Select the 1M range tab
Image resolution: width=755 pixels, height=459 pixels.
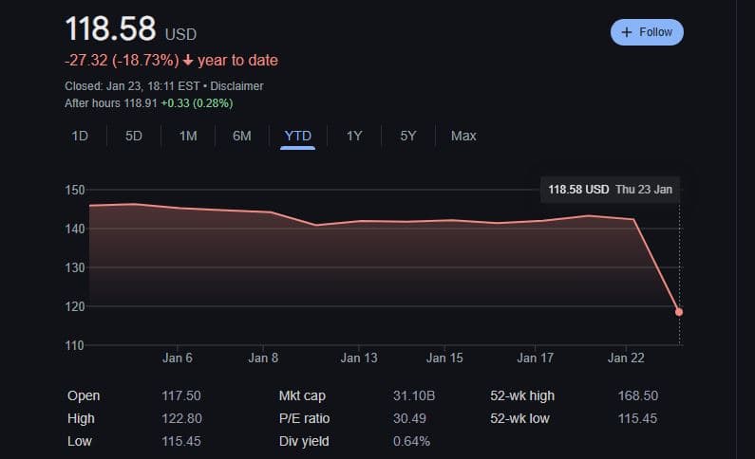pos(188,136)
